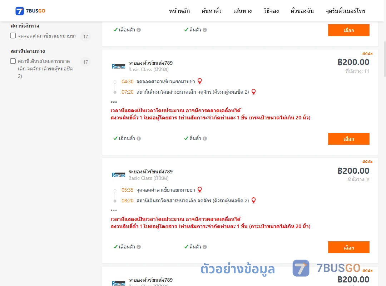Click the สถานีปลายทาง filter heading

pos(28,51)
